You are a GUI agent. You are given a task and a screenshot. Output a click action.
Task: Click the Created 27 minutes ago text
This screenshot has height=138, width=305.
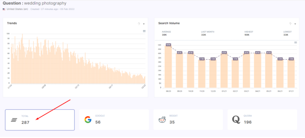[52, 9]
